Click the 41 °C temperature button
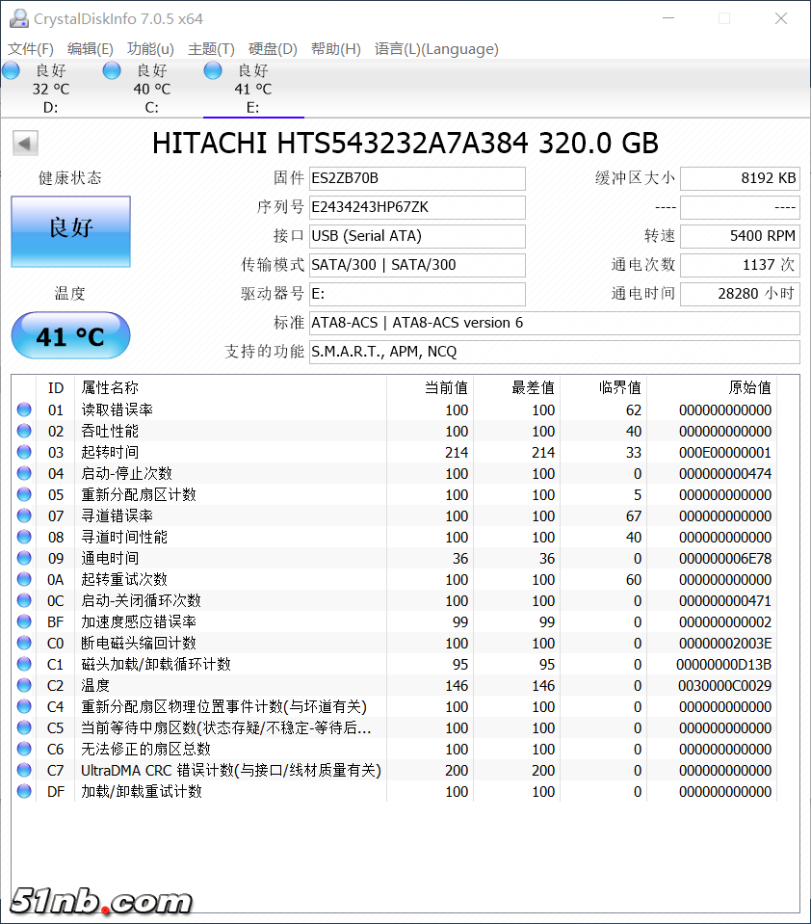The image size is (811, 924). (70, 336)
